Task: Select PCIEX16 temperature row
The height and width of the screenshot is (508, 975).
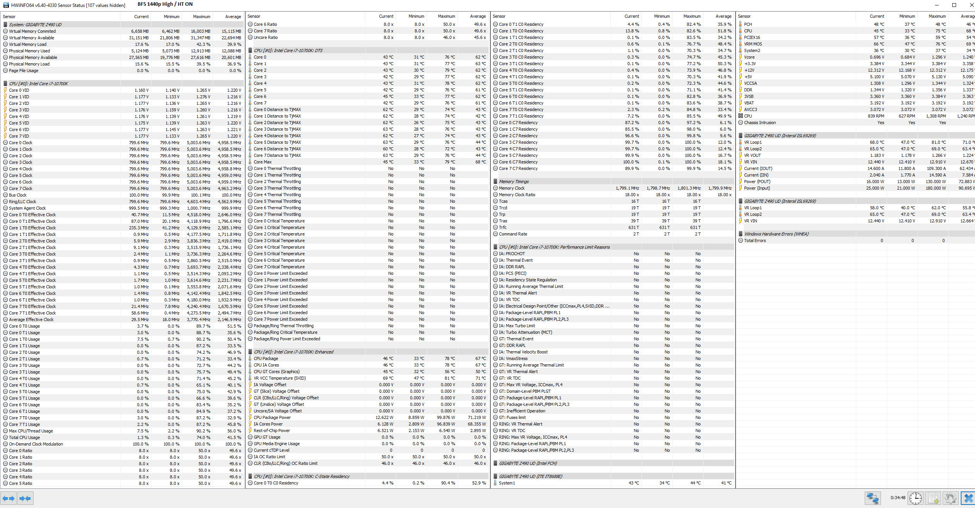Action: coord(856,37)
